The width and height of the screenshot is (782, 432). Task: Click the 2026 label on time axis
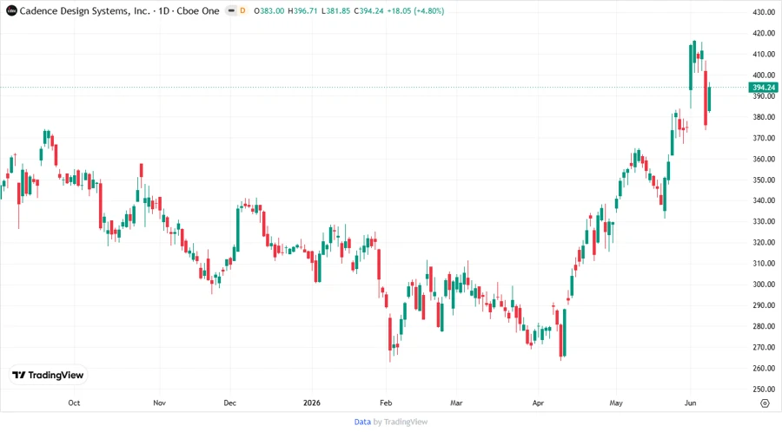(x=312, y=403)
